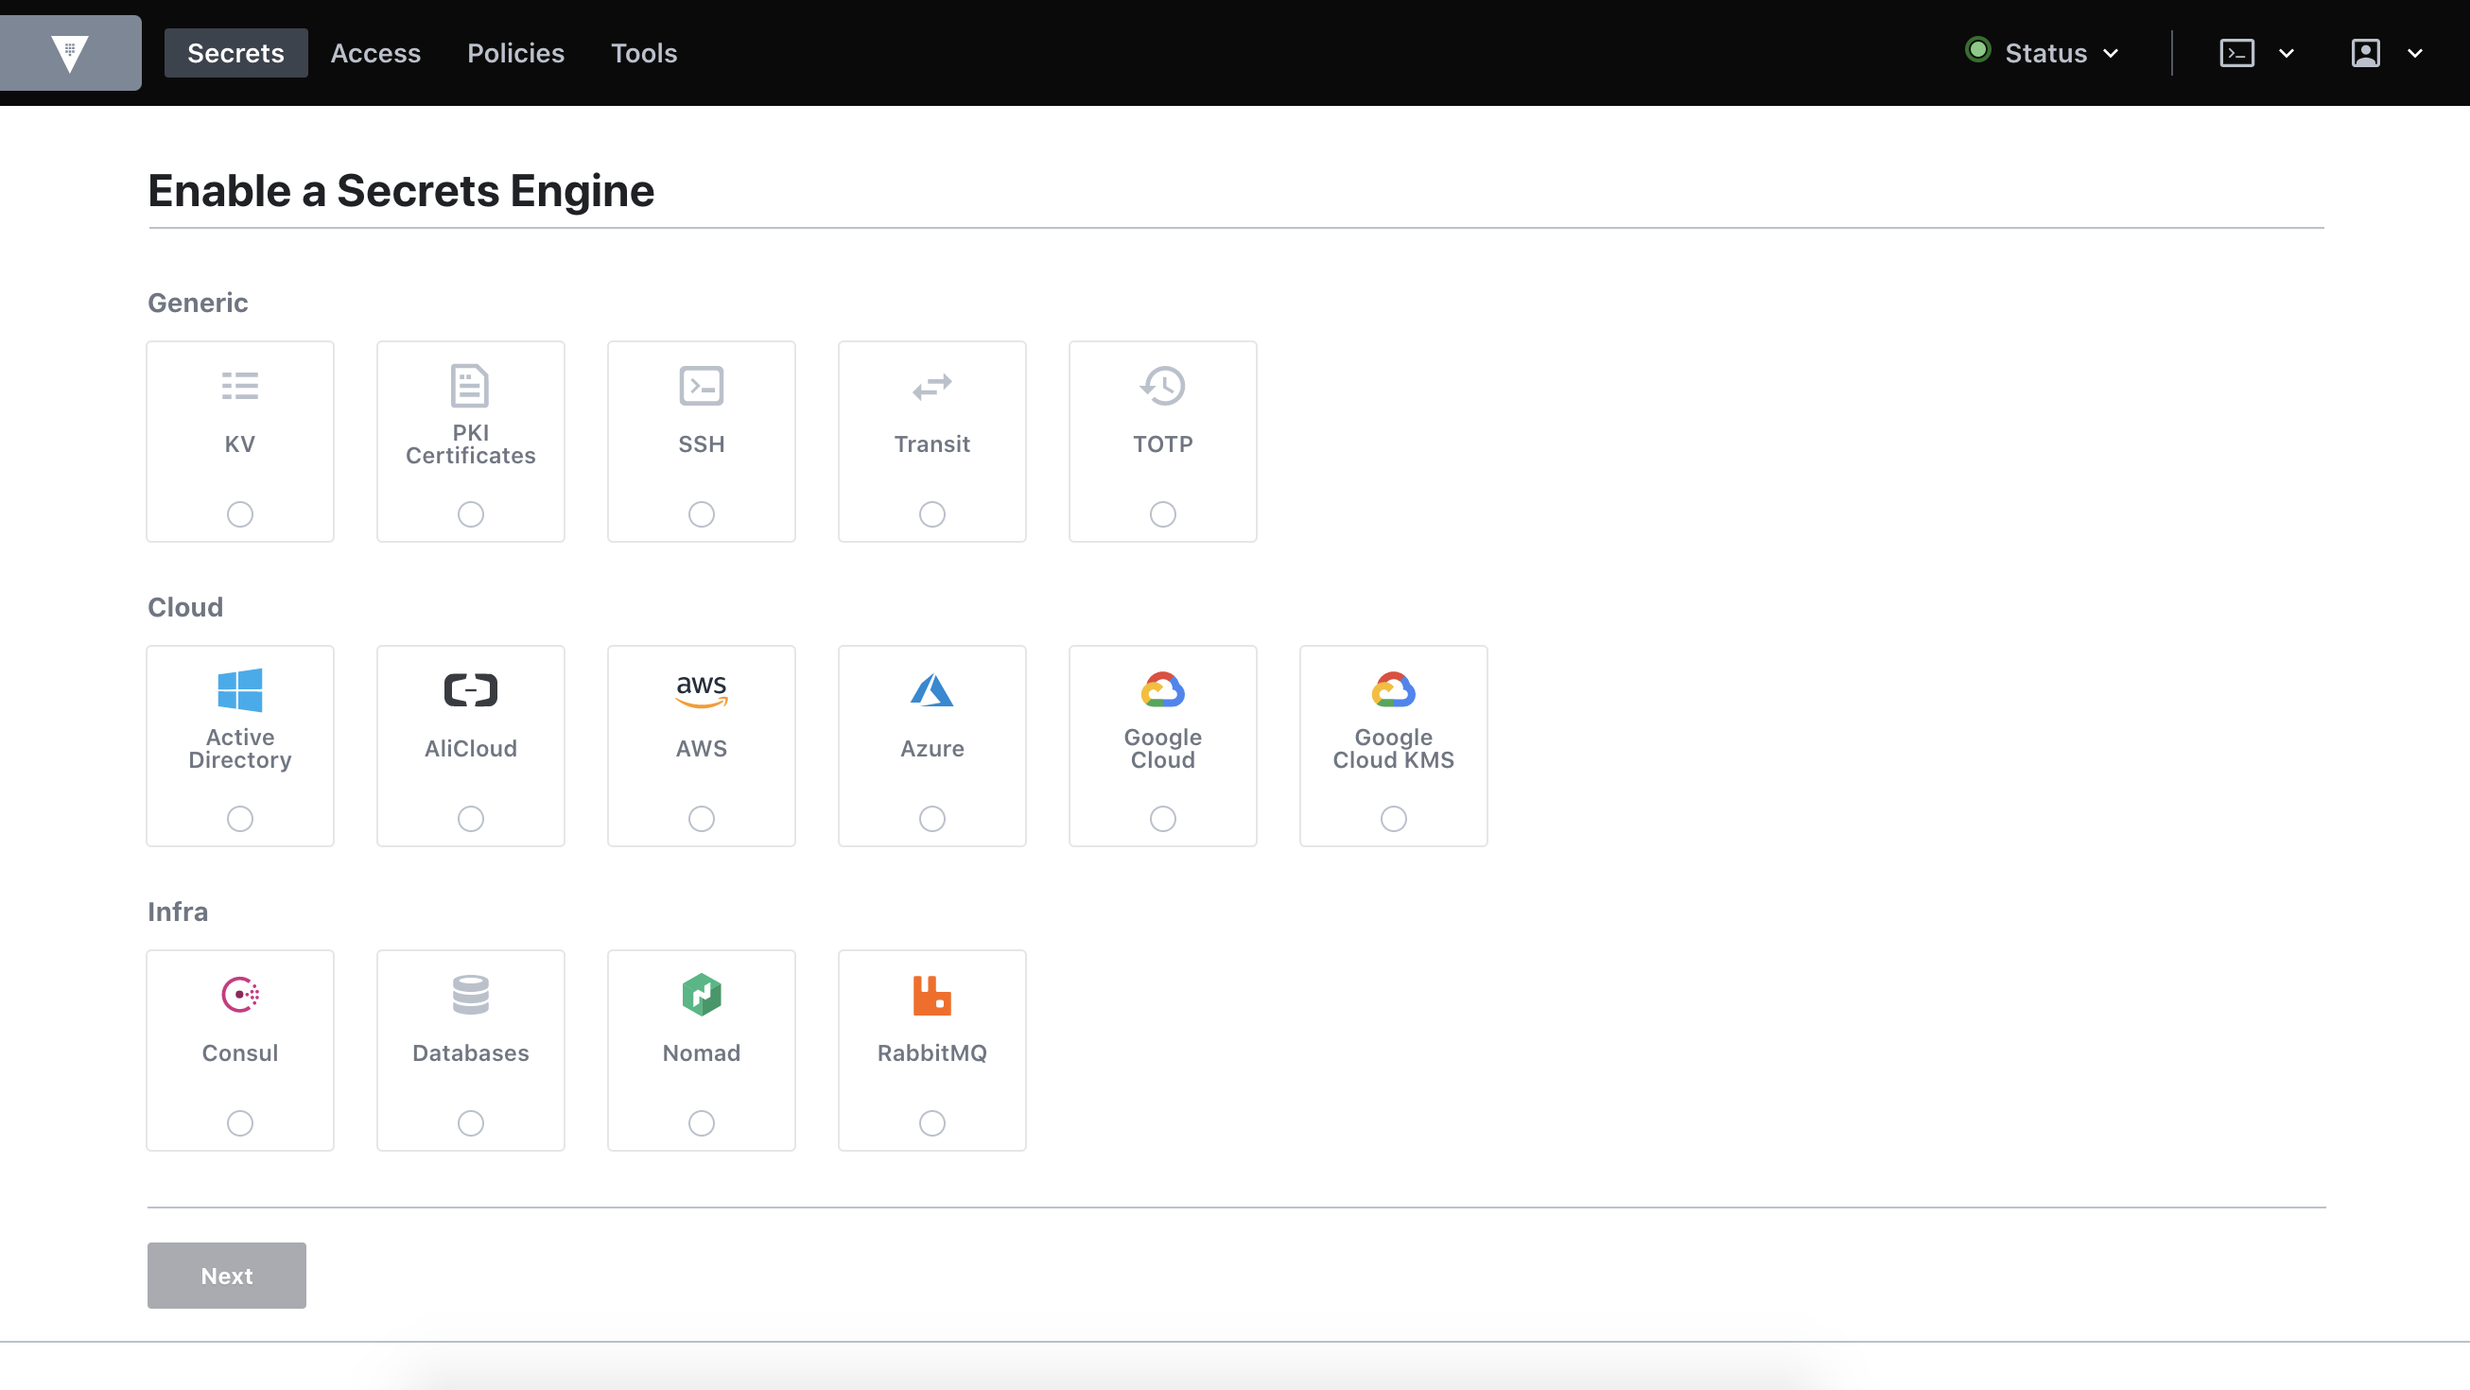Click the PKI Certificates document icon

click(x=470, y=387)
